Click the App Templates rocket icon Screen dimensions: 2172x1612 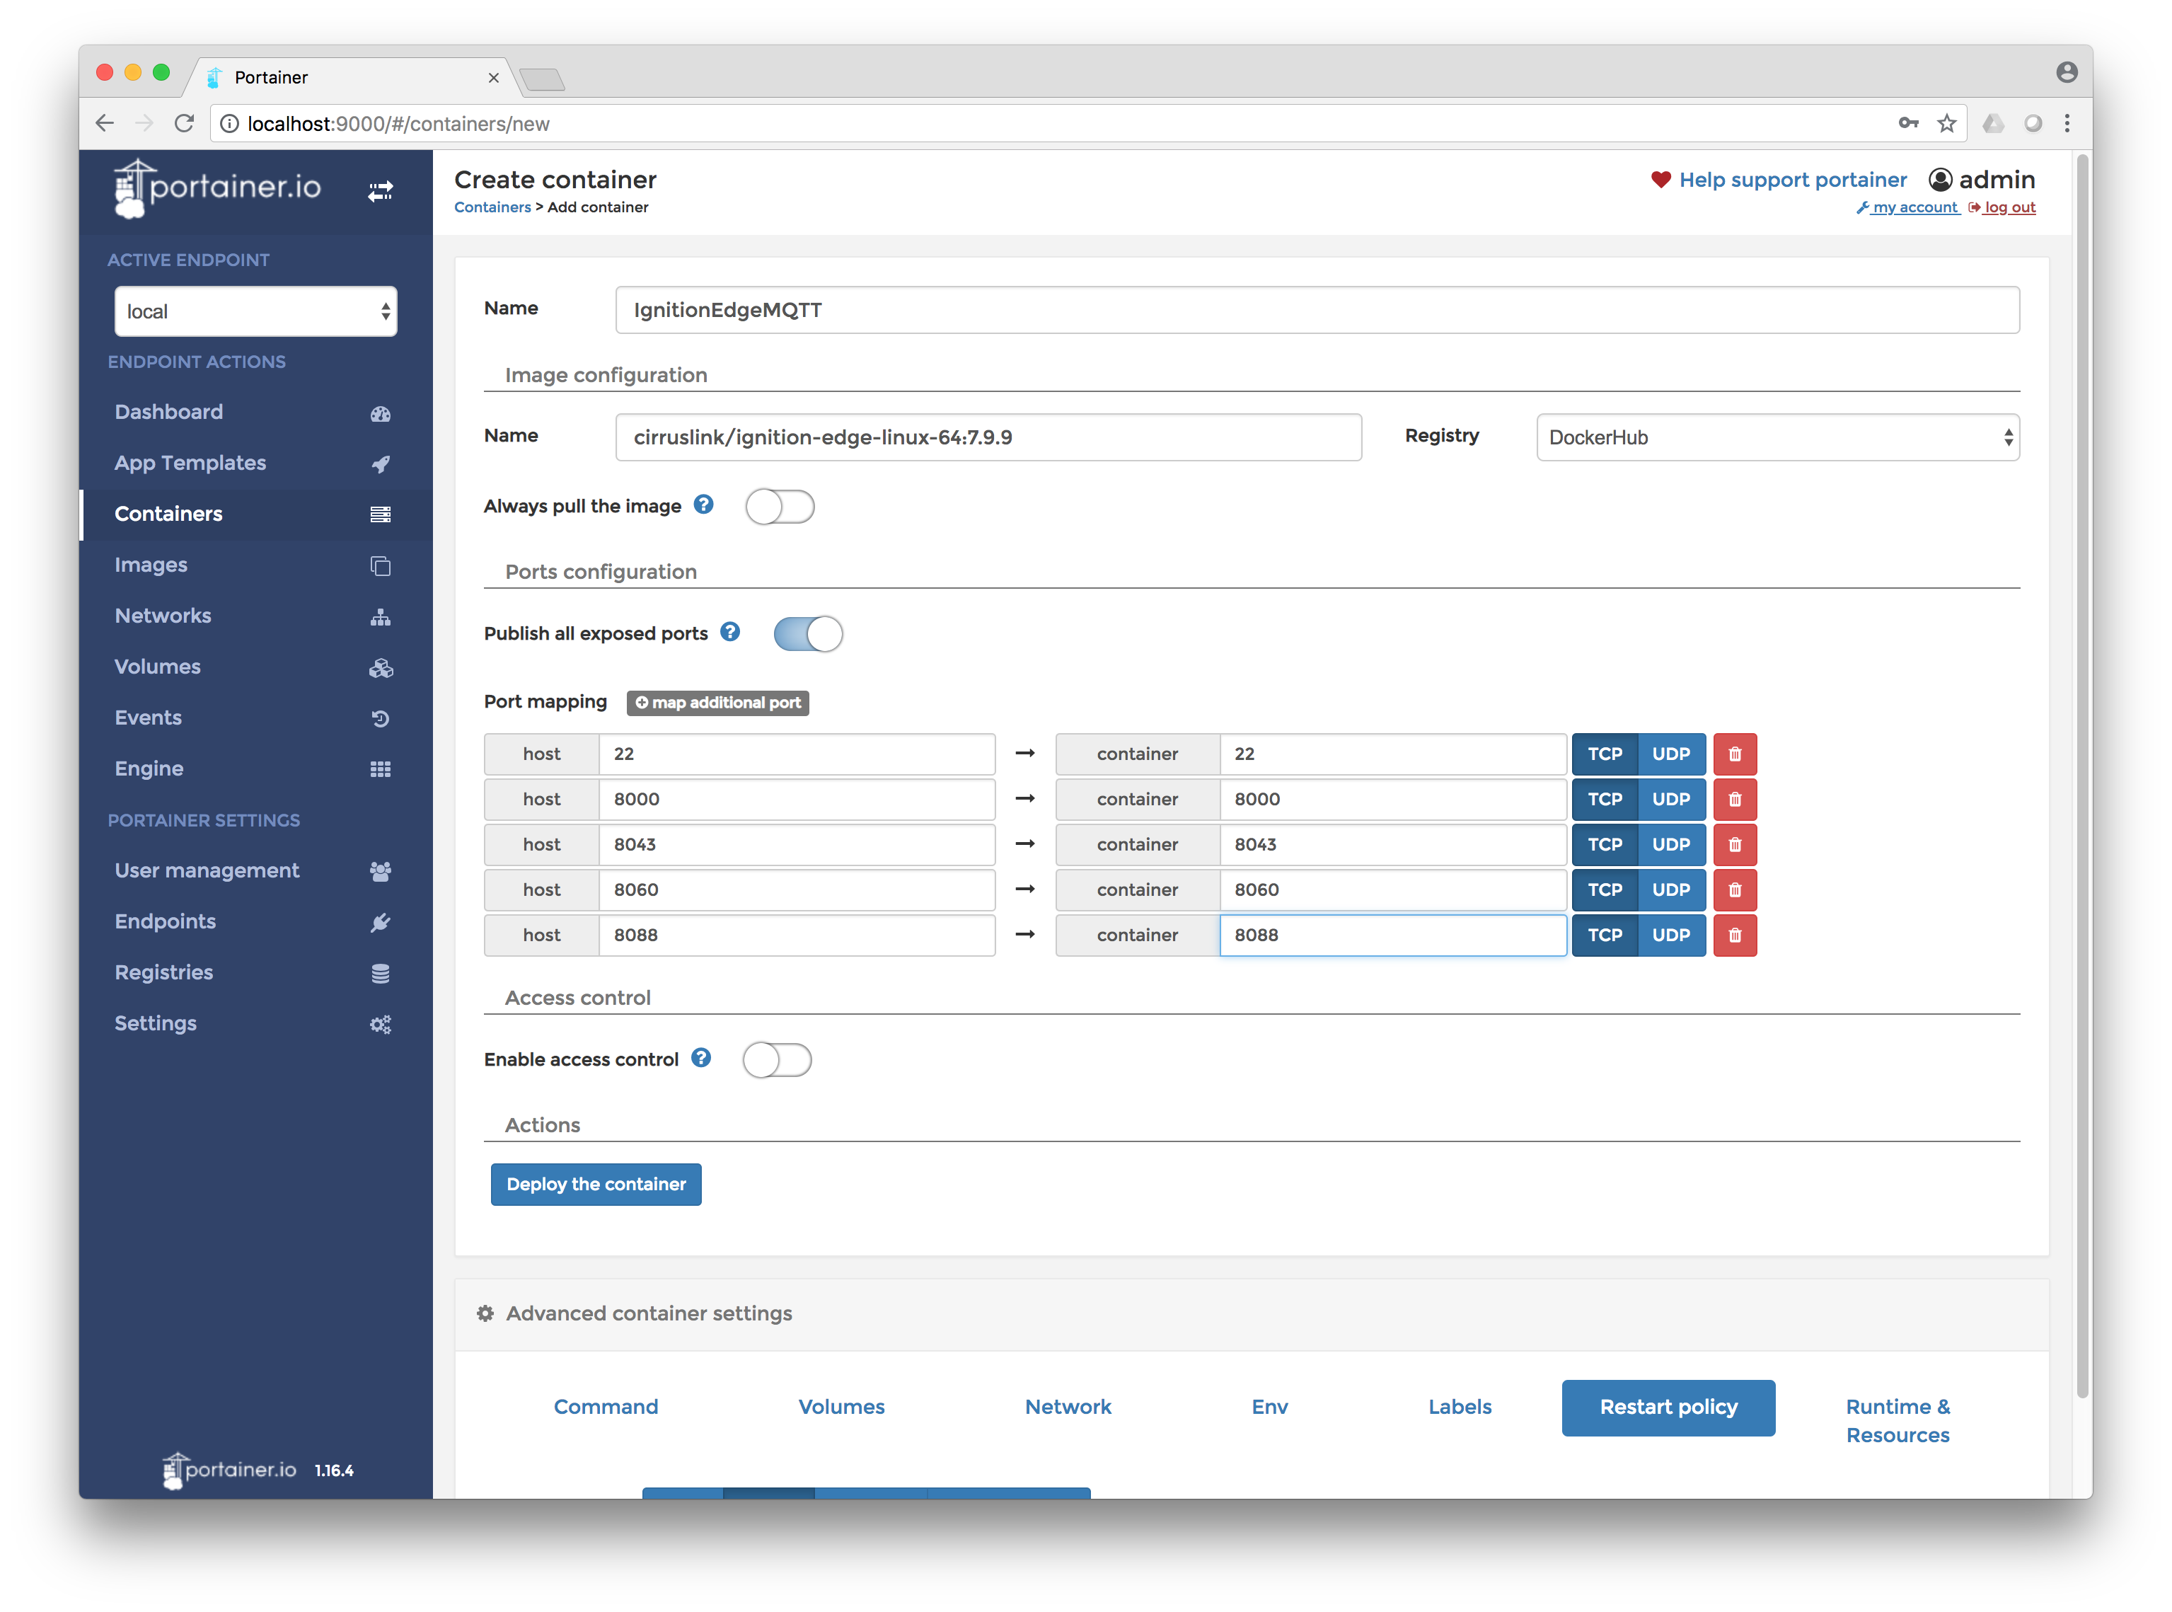coord(381,464)
